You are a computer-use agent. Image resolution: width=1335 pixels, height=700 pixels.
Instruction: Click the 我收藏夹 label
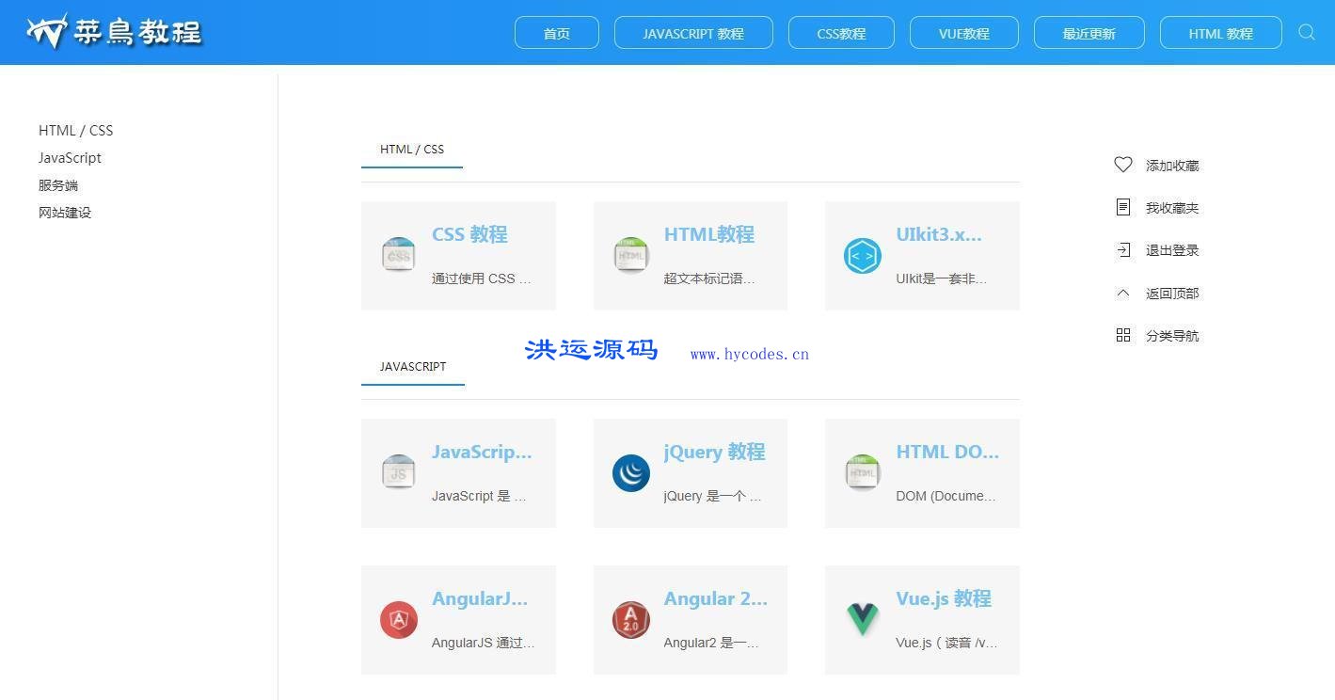click(1172, 208)
